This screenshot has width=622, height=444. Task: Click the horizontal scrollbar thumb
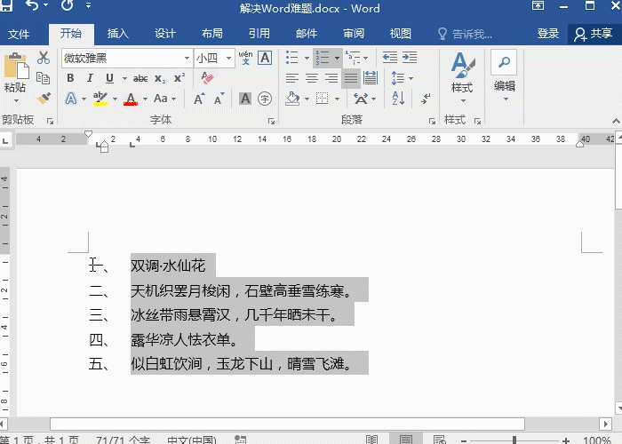[287, 424]
